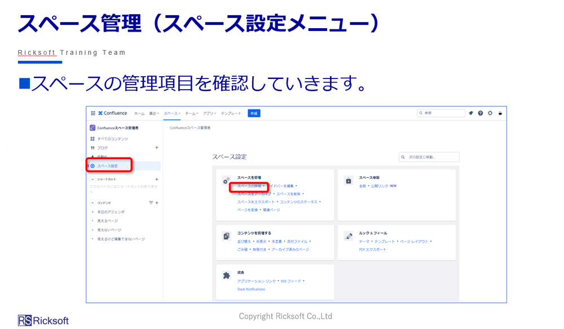Open the スペースを削除 link
This screenshot has height=329, width=564.
[288, 194]
